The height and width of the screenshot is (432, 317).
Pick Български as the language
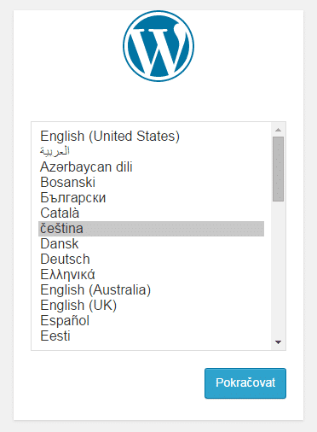tap(151, 197)
